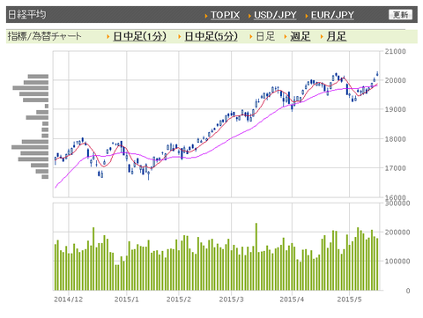Switch to 月足 monthly chart

[x=337, y=36]
